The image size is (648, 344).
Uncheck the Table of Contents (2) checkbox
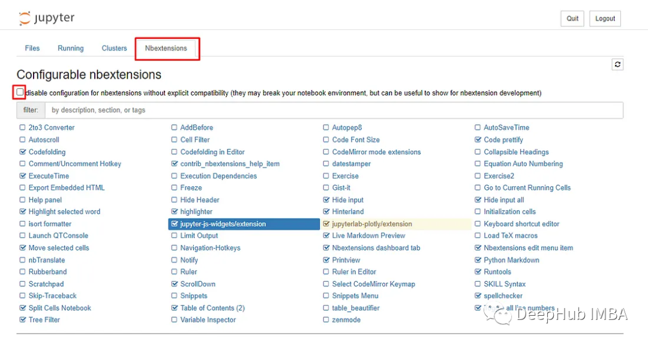click(x=174, y=307)
